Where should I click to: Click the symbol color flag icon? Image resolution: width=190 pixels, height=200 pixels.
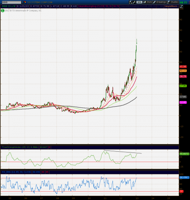[25, 2]
